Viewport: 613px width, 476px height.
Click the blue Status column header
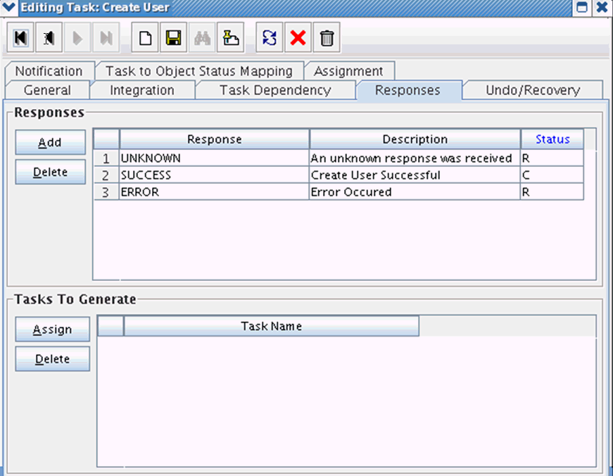552,139
